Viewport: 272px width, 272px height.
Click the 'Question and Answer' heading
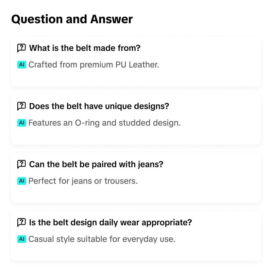click(72, 19)
